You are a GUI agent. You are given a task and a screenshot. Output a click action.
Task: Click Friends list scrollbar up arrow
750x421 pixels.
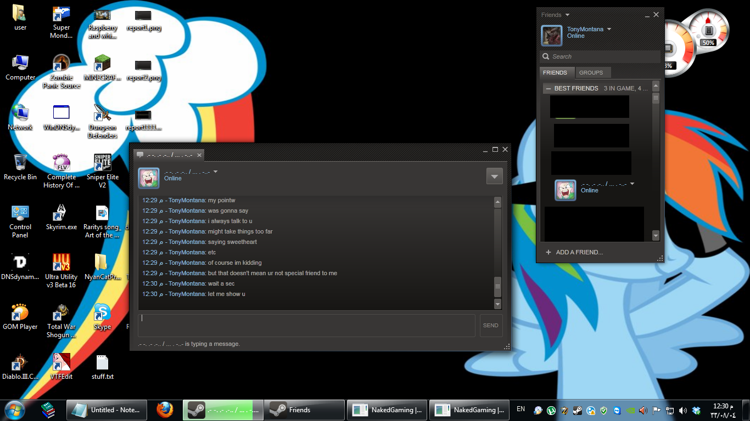[x=656, y=87]
